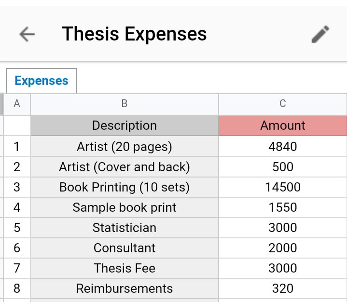Select the Artist (Cover and back) cell
This screenshot has height=302, width=347.
(x=125, y=167)
